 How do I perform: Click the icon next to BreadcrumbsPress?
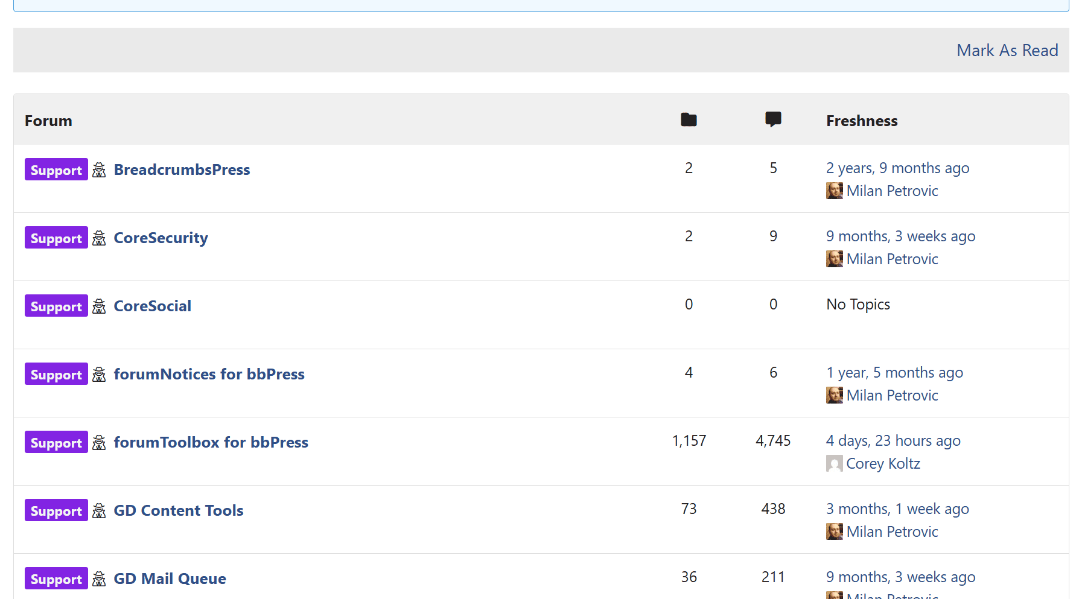99,170
